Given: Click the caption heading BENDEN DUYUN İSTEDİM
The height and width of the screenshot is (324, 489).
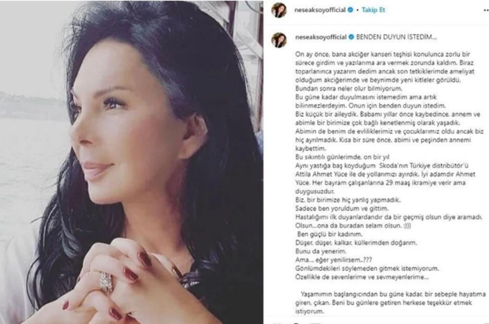Looking at the screenshot, I should pos(396,37).
